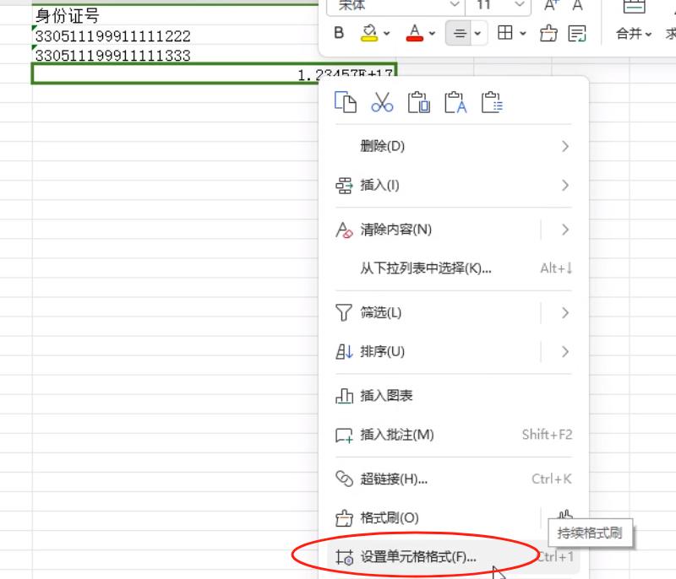Click the Cut scissors icon
This screenshot has width=676, height=579.
point(382,102)
